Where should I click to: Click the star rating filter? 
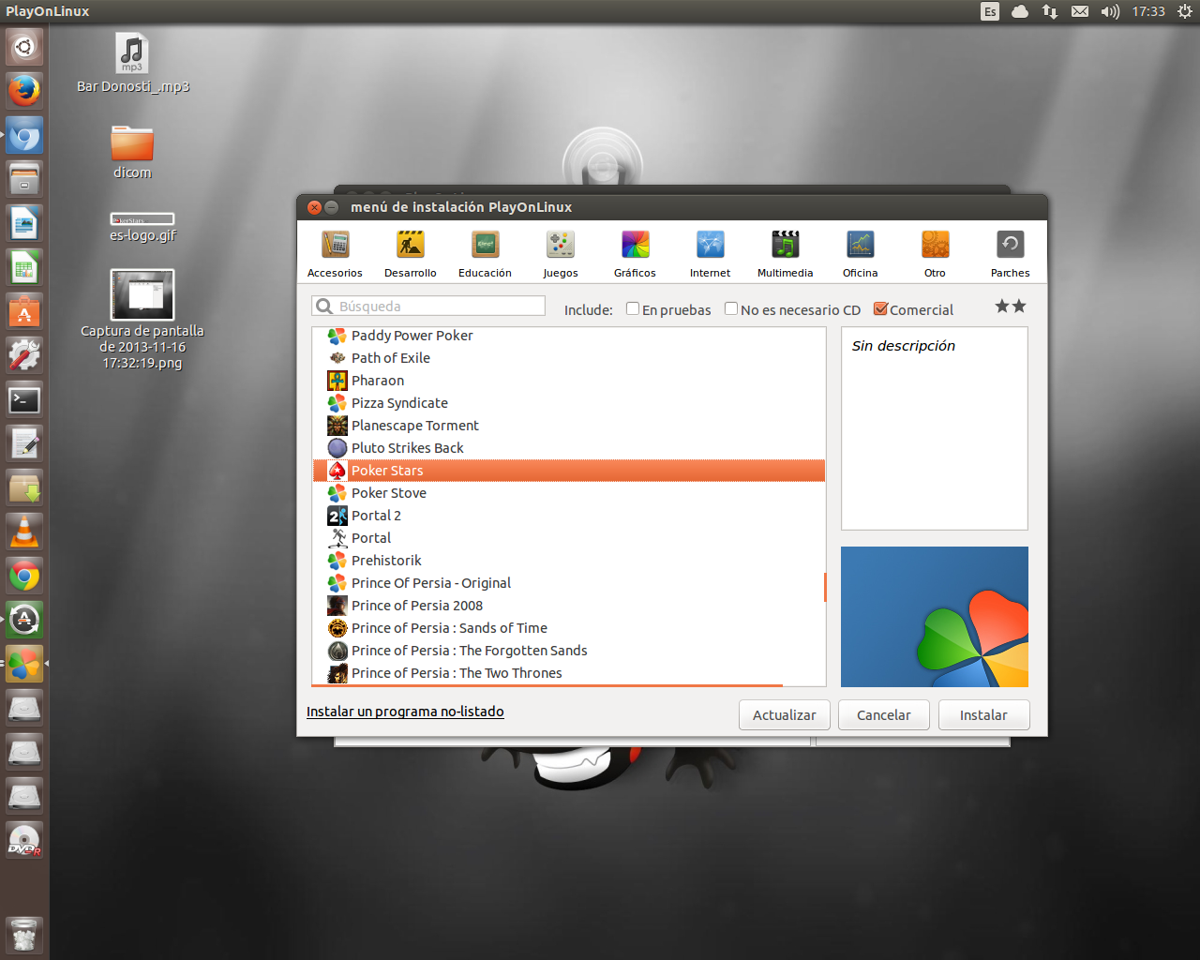pyautogui.click(x=1011, y=307)
